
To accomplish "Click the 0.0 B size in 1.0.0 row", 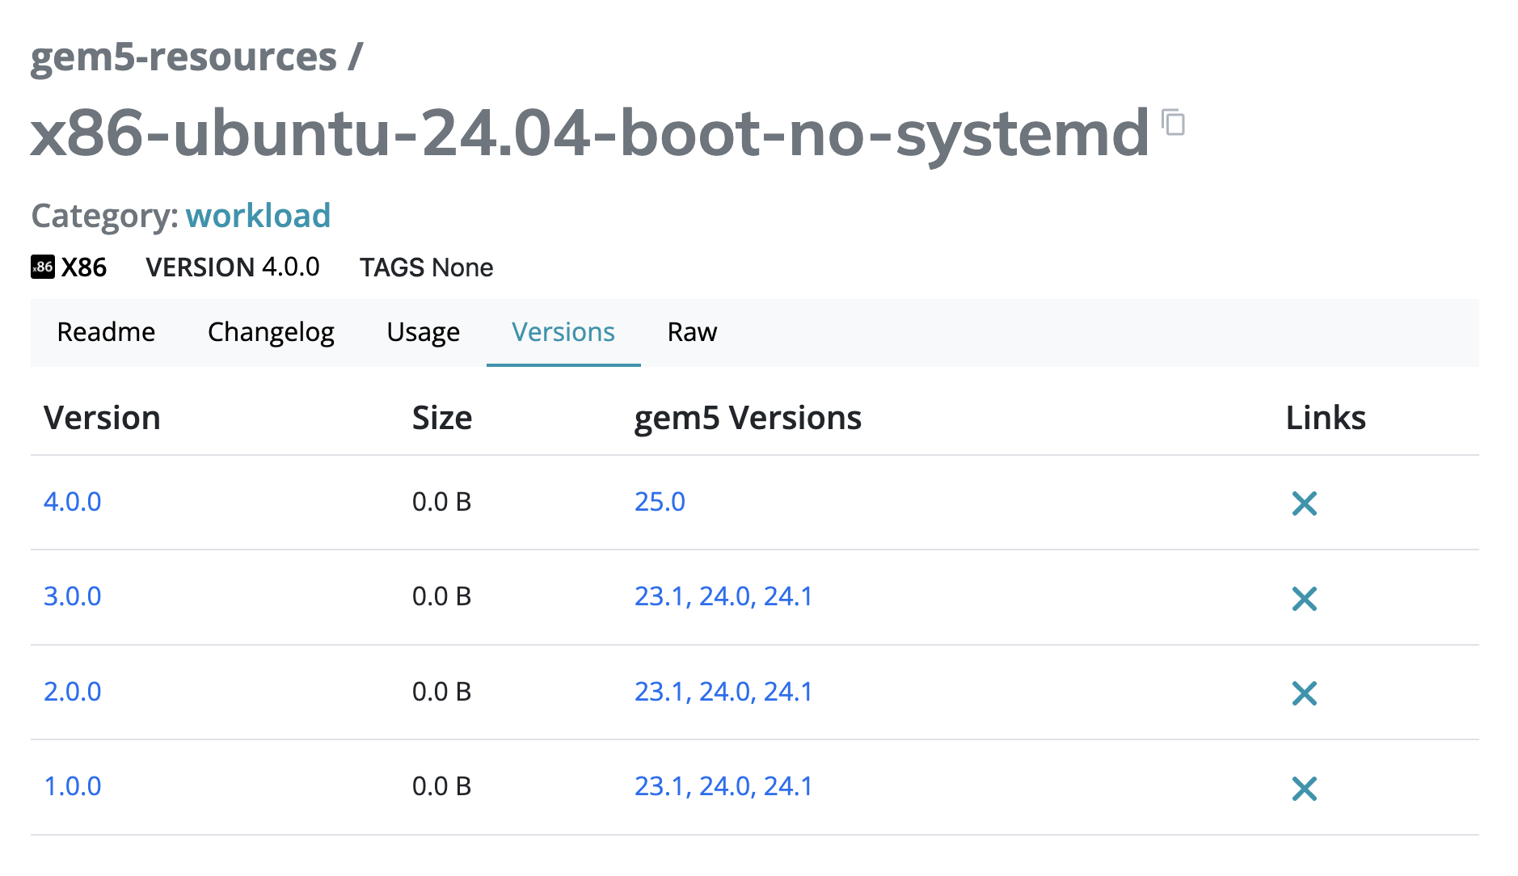I will pyautogui.click(x=441, y=786).
